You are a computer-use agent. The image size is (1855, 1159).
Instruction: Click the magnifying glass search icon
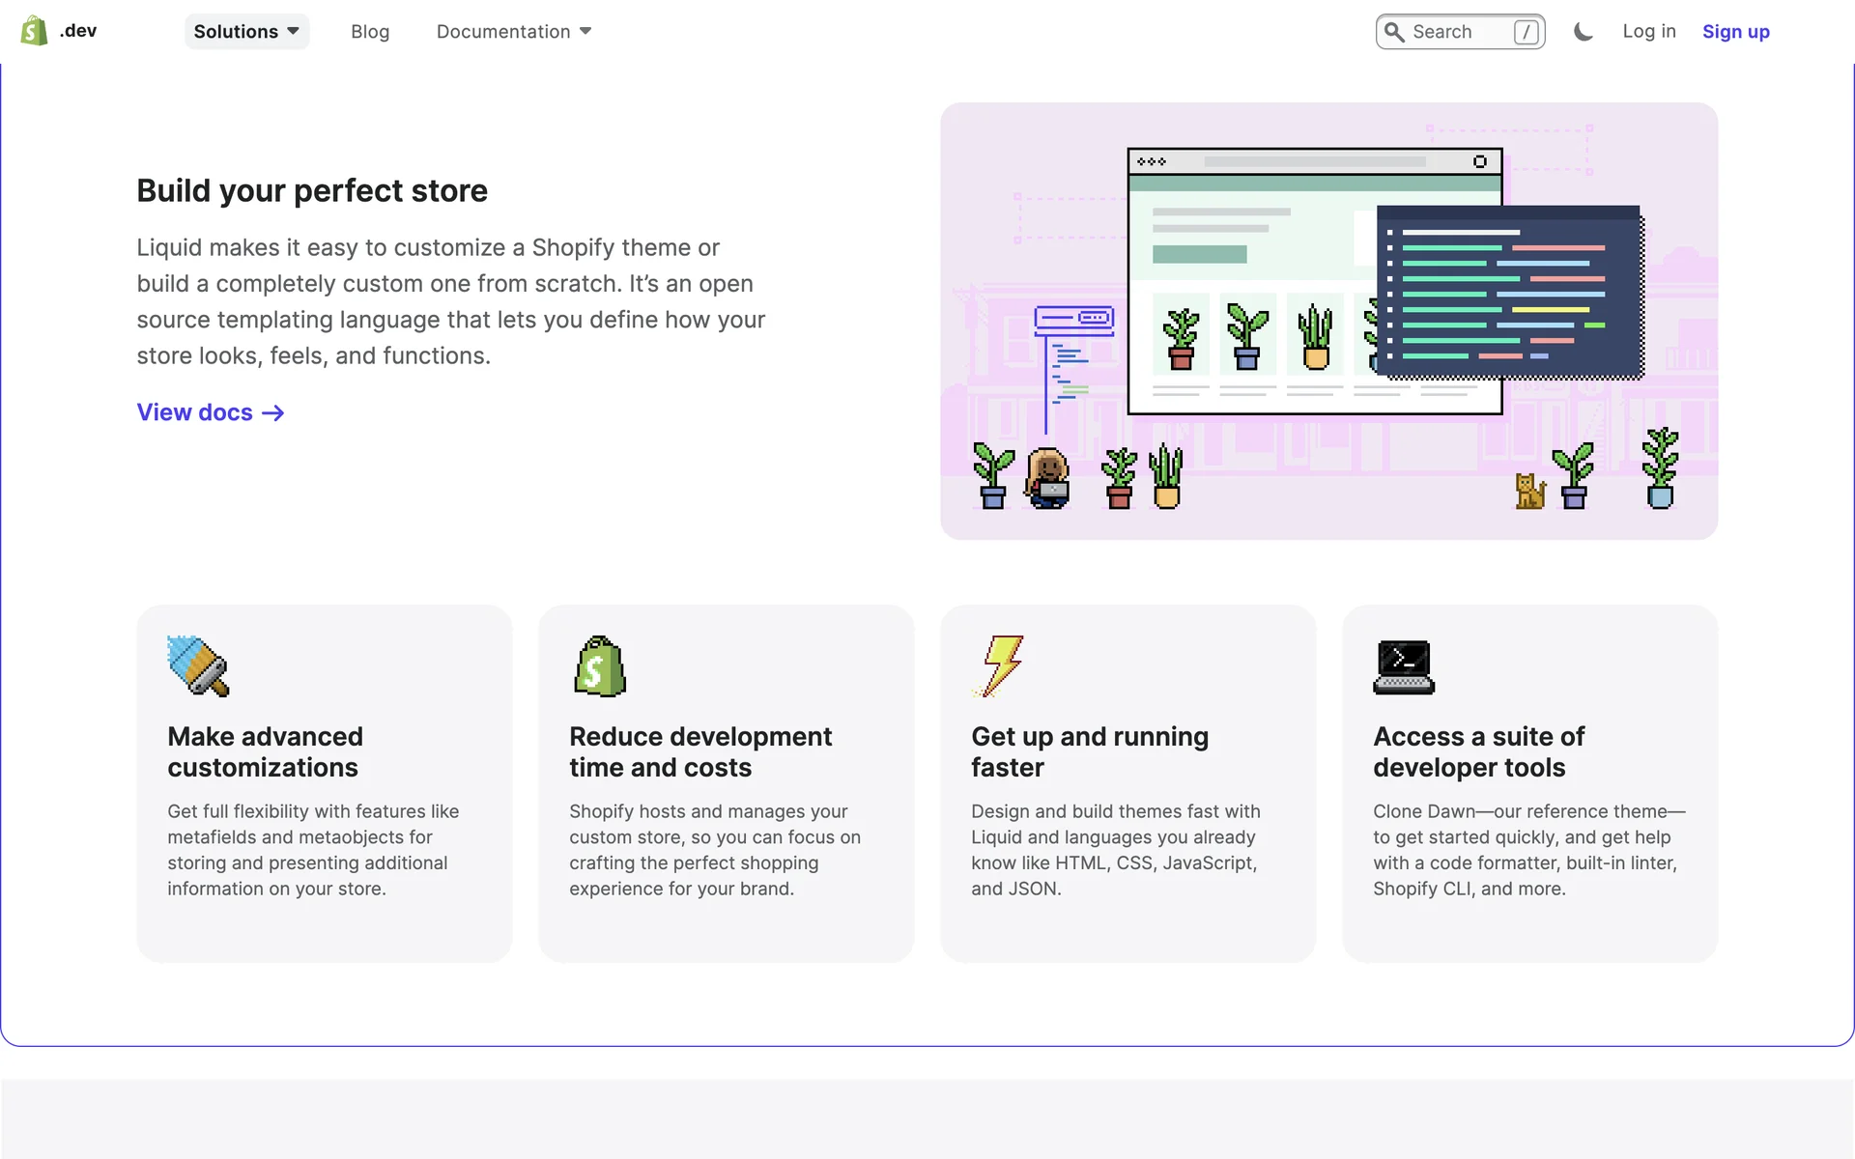[x=1394, y=32]
